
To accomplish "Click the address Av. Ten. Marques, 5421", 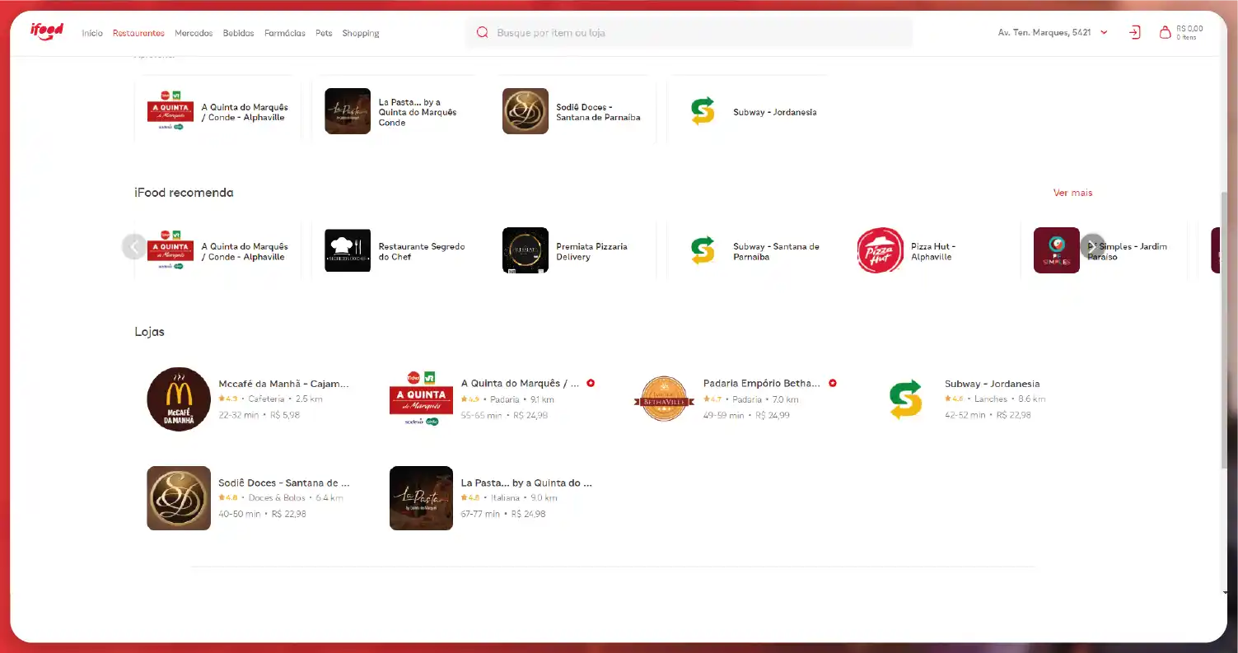I will coord(1044,33).
